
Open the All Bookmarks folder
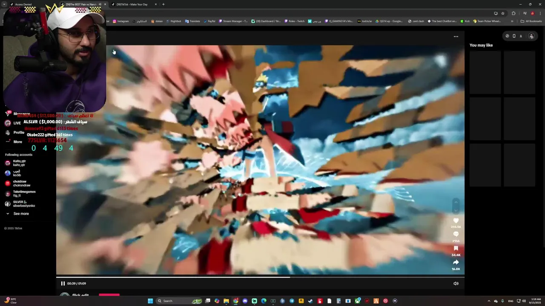(531, 21)
